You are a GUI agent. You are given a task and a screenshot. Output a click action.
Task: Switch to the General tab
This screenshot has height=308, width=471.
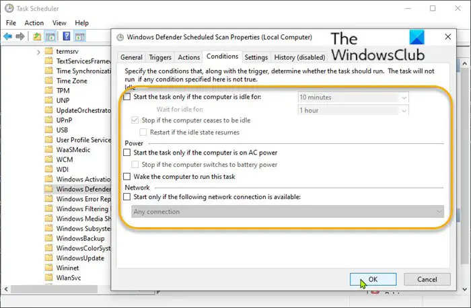tap(131, 57)
